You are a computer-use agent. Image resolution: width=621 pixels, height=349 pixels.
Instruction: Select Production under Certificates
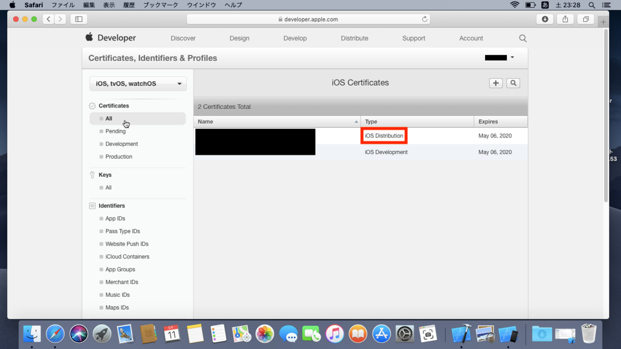[x=119, y=157]
